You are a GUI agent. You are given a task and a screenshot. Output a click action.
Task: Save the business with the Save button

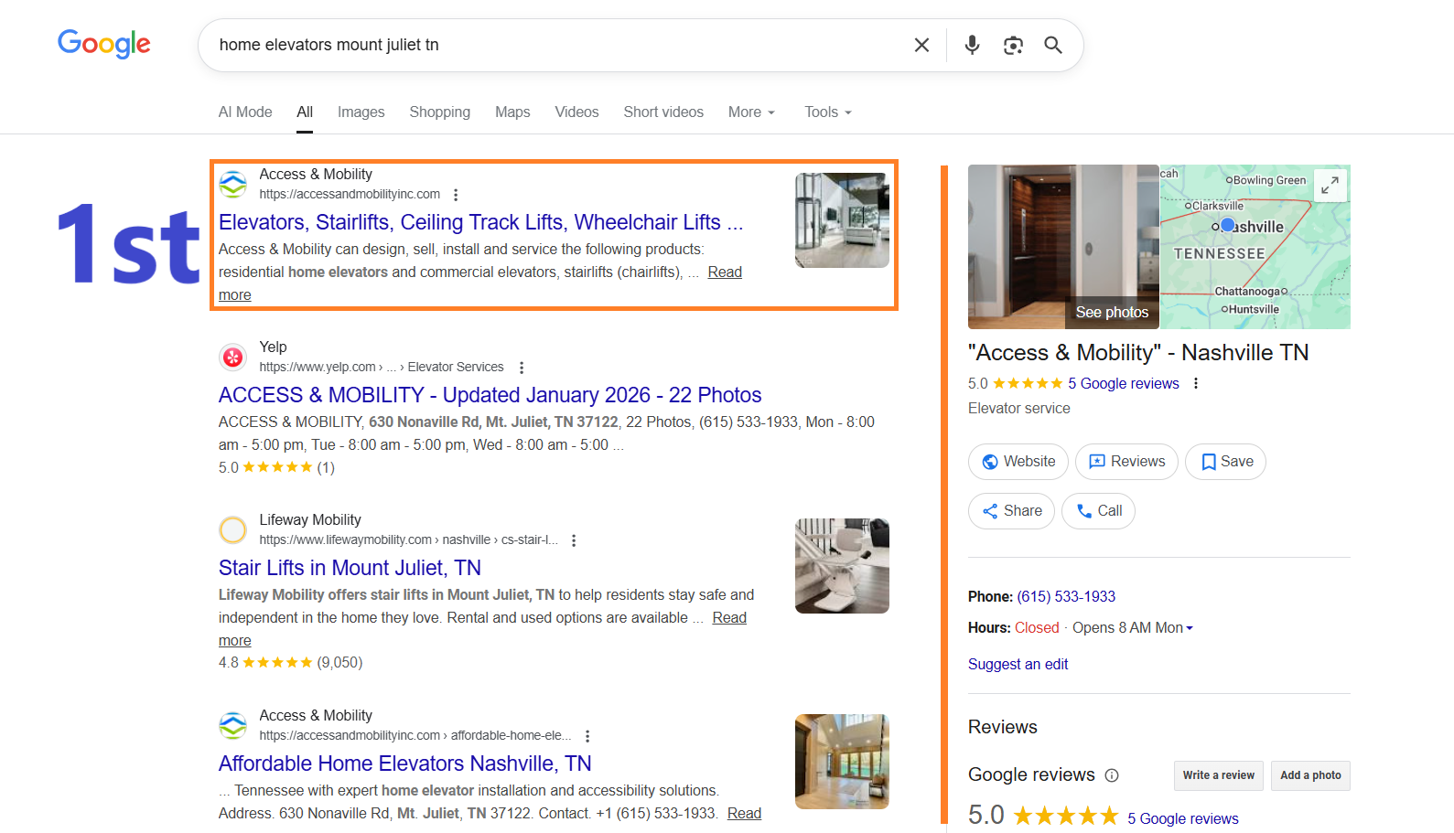pos(1226,462)
